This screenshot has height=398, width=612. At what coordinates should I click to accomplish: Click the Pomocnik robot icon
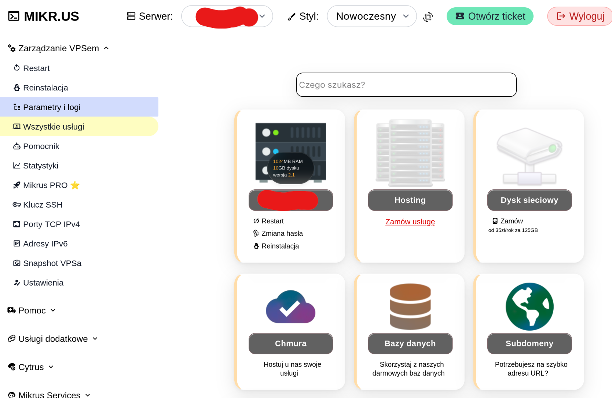click(x=17, y=146)
